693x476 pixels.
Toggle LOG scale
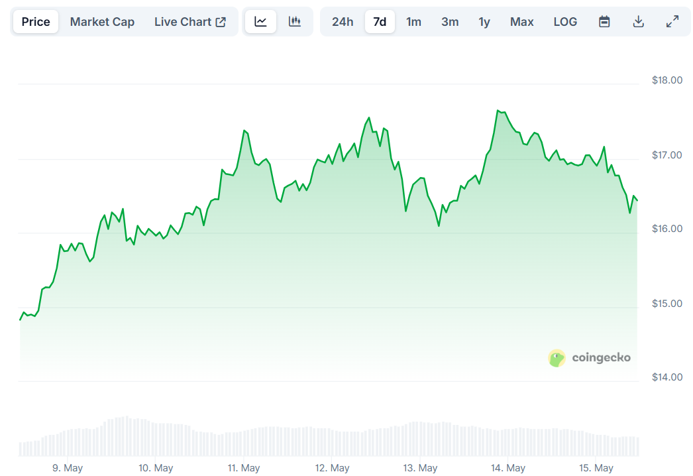pos(565,22)
